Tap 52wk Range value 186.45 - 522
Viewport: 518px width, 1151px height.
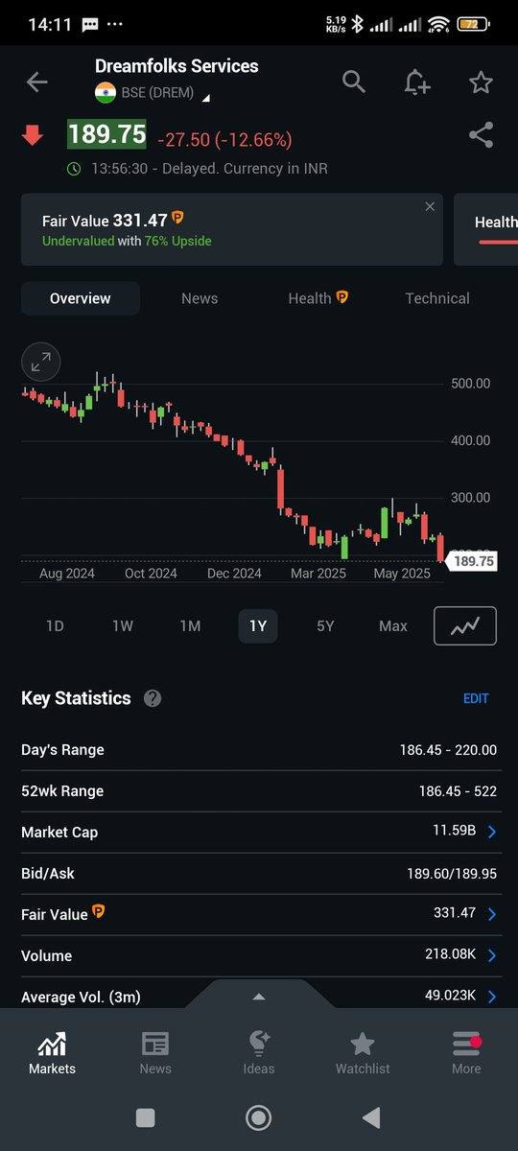(456, 791)
